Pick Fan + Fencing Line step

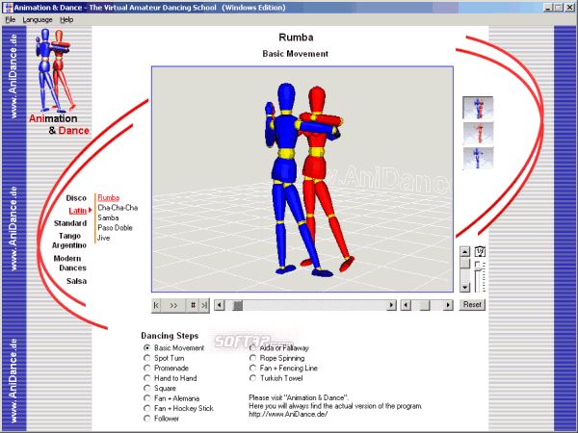pos(284,369)
